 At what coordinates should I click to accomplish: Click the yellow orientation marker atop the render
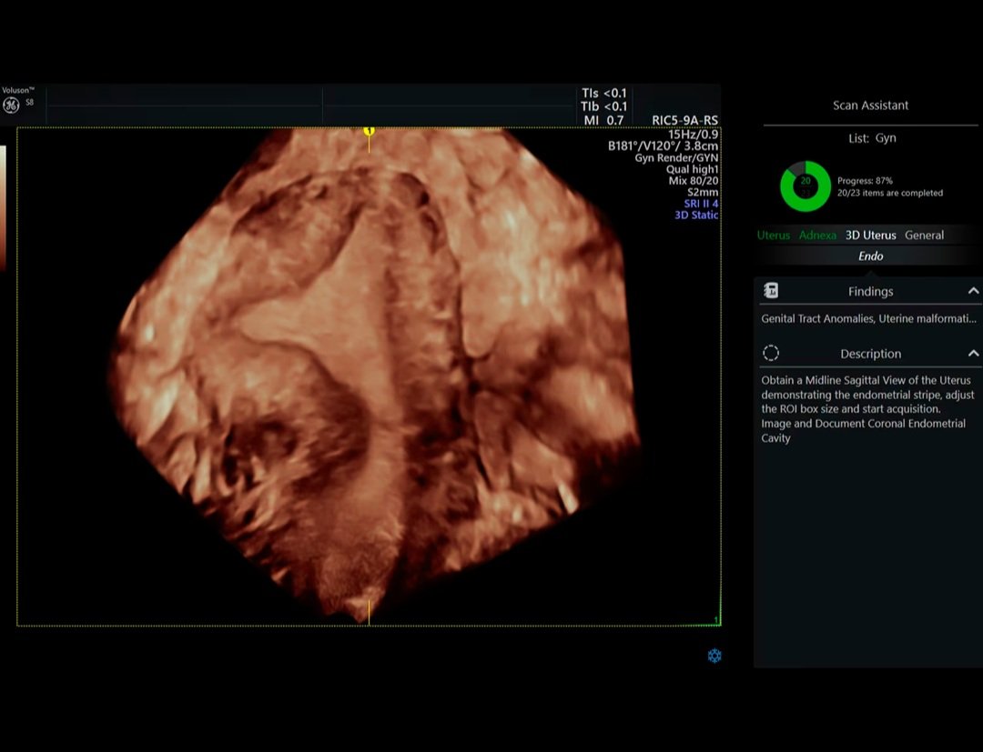(x=369, y=131)
